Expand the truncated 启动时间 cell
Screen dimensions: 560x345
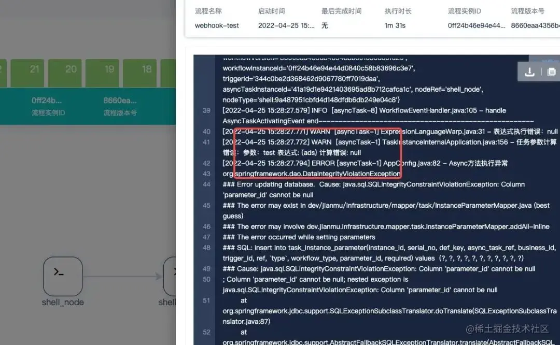286,25
